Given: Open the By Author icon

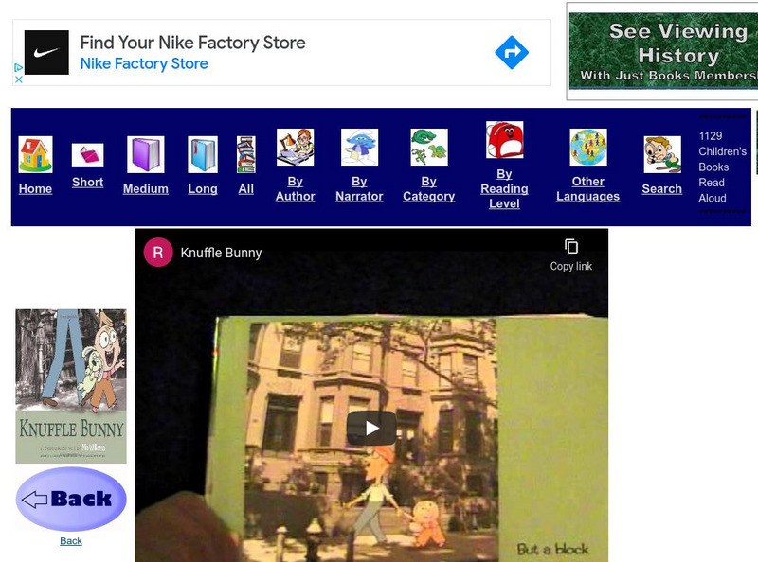Looking at the screenshot, I should click(295, 147).
